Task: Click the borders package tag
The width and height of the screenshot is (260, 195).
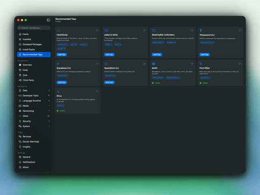Action: tap(171, 42)
